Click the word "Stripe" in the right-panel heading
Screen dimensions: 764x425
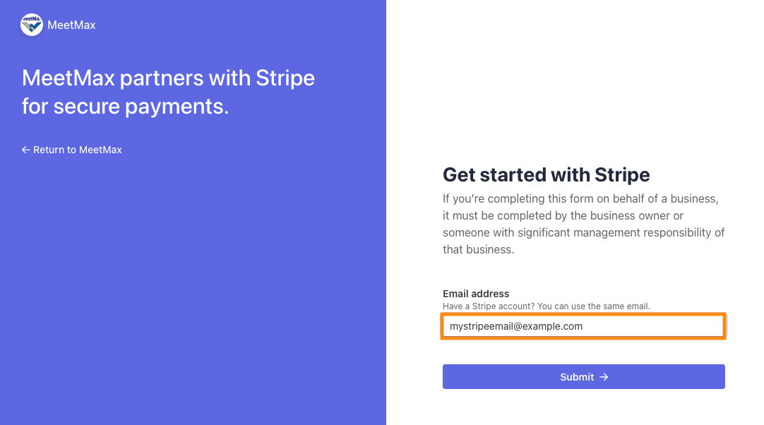[622, 174]
